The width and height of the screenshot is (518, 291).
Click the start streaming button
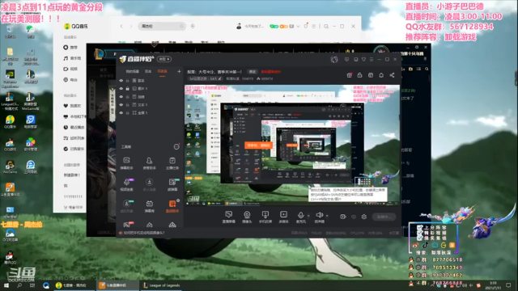(384, 217)
